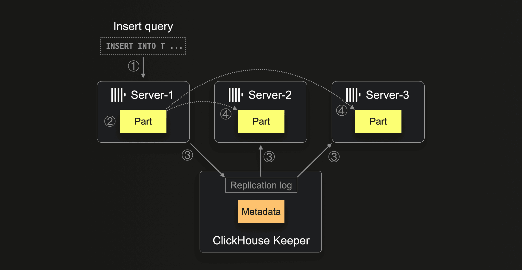
Task: Click the "Server-3" label
Action: coord(387,95)
